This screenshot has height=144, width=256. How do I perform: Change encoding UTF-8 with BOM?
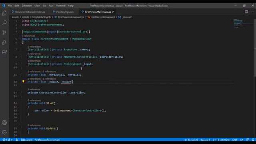pyautogui.click(x=221, y=140)
